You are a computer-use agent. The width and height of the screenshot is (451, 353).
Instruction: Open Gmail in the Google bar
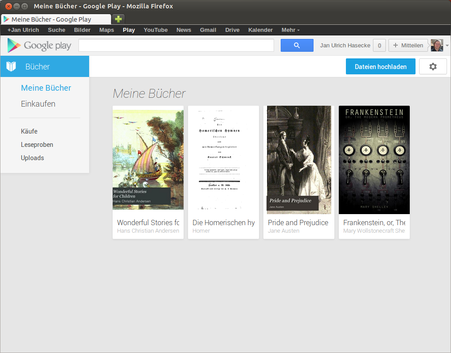(208, 30)
